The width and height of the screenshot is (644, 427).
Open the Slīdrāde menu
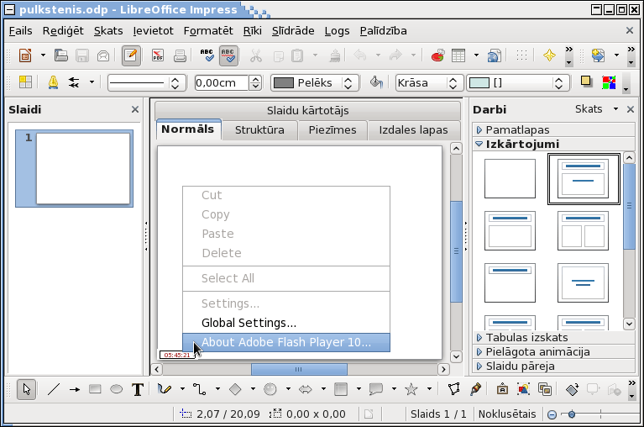click(293, 31)
